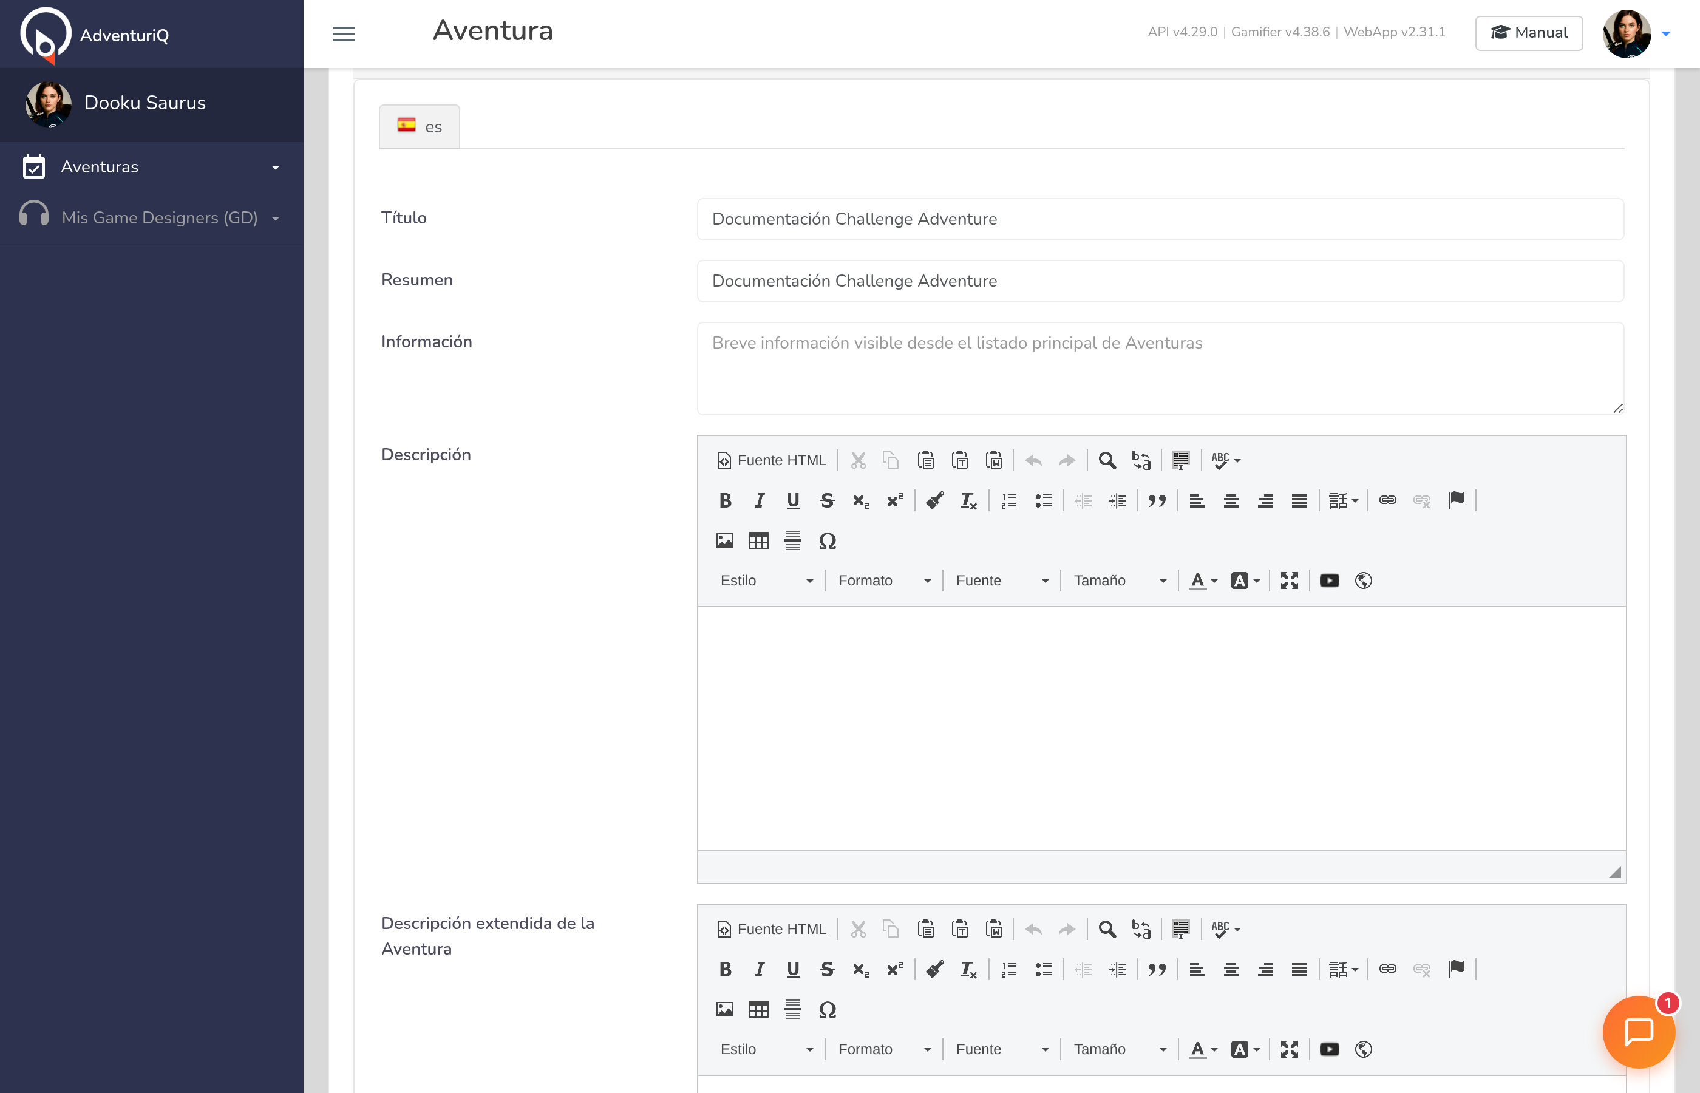Click Copy Formatting brush in the Descripción editor
1700x1093 pixels.
point(934,501)
